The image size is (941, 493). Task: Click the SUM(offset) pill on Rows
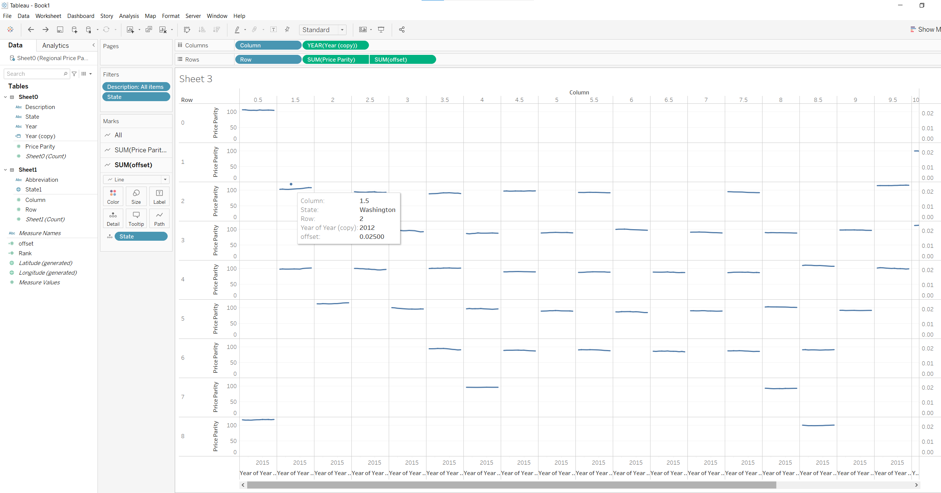[402, 60]
